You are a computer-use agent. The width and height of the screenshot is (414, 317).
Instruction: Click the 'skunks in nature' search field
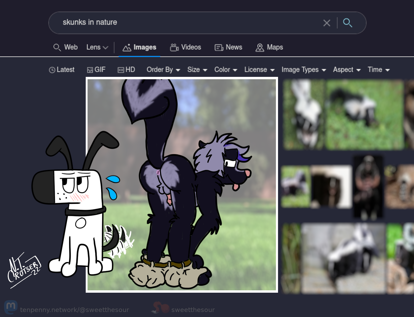[185, 22]
